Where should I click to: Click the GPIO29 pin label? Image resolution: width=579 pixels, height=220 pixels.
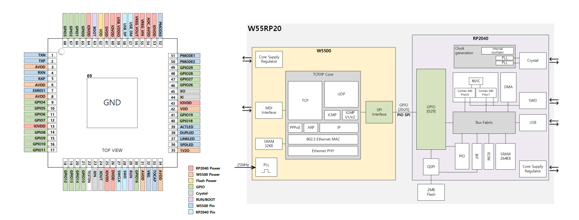click(189, 68)
